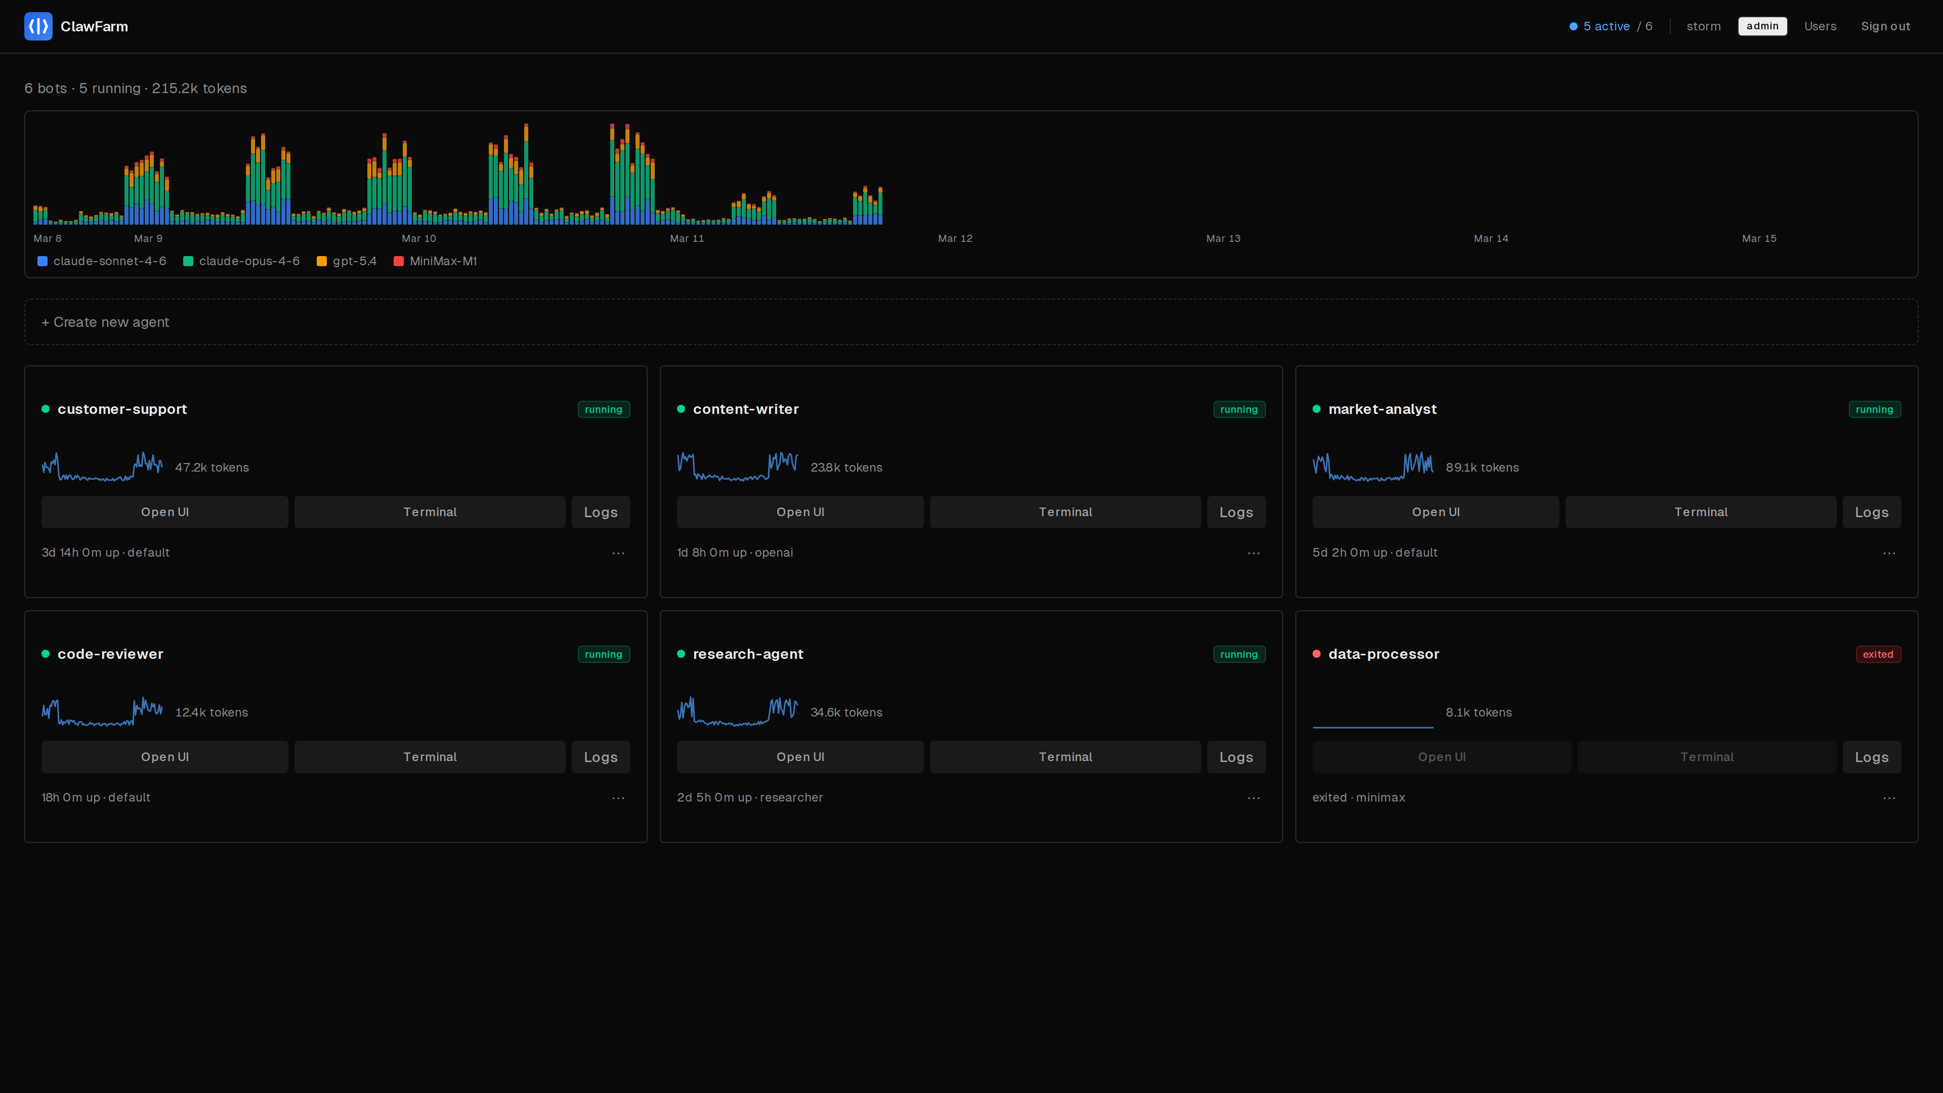1943x1093 pixels.
Task: Open the Terminal for research-agent
Action: pyautogui.click(x=1065, y=756)
